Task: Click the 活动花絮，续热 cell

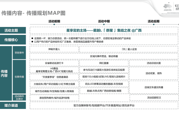Action: click(154, 73)
